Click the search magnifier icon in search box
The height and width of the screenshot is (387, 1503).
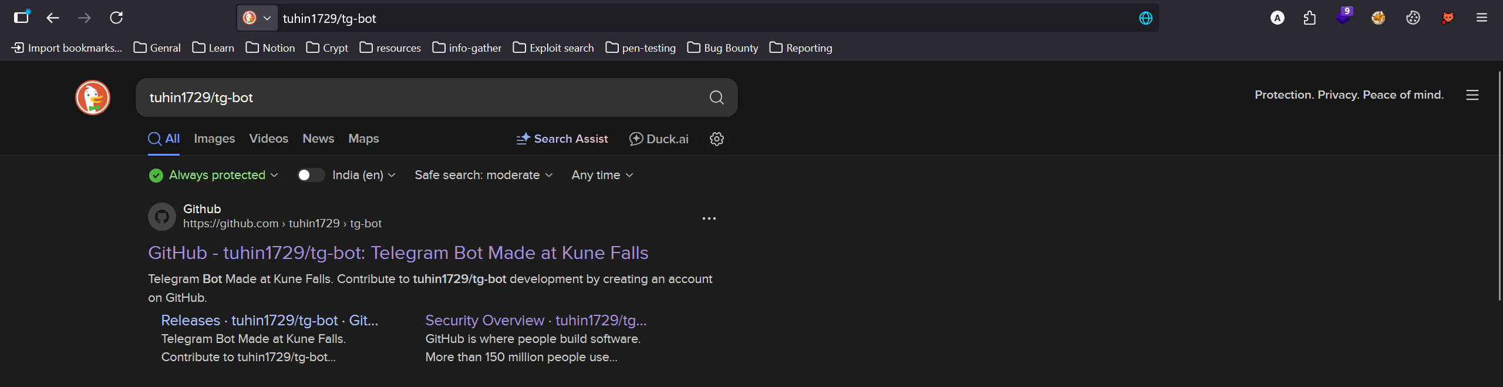coord(716,97)
